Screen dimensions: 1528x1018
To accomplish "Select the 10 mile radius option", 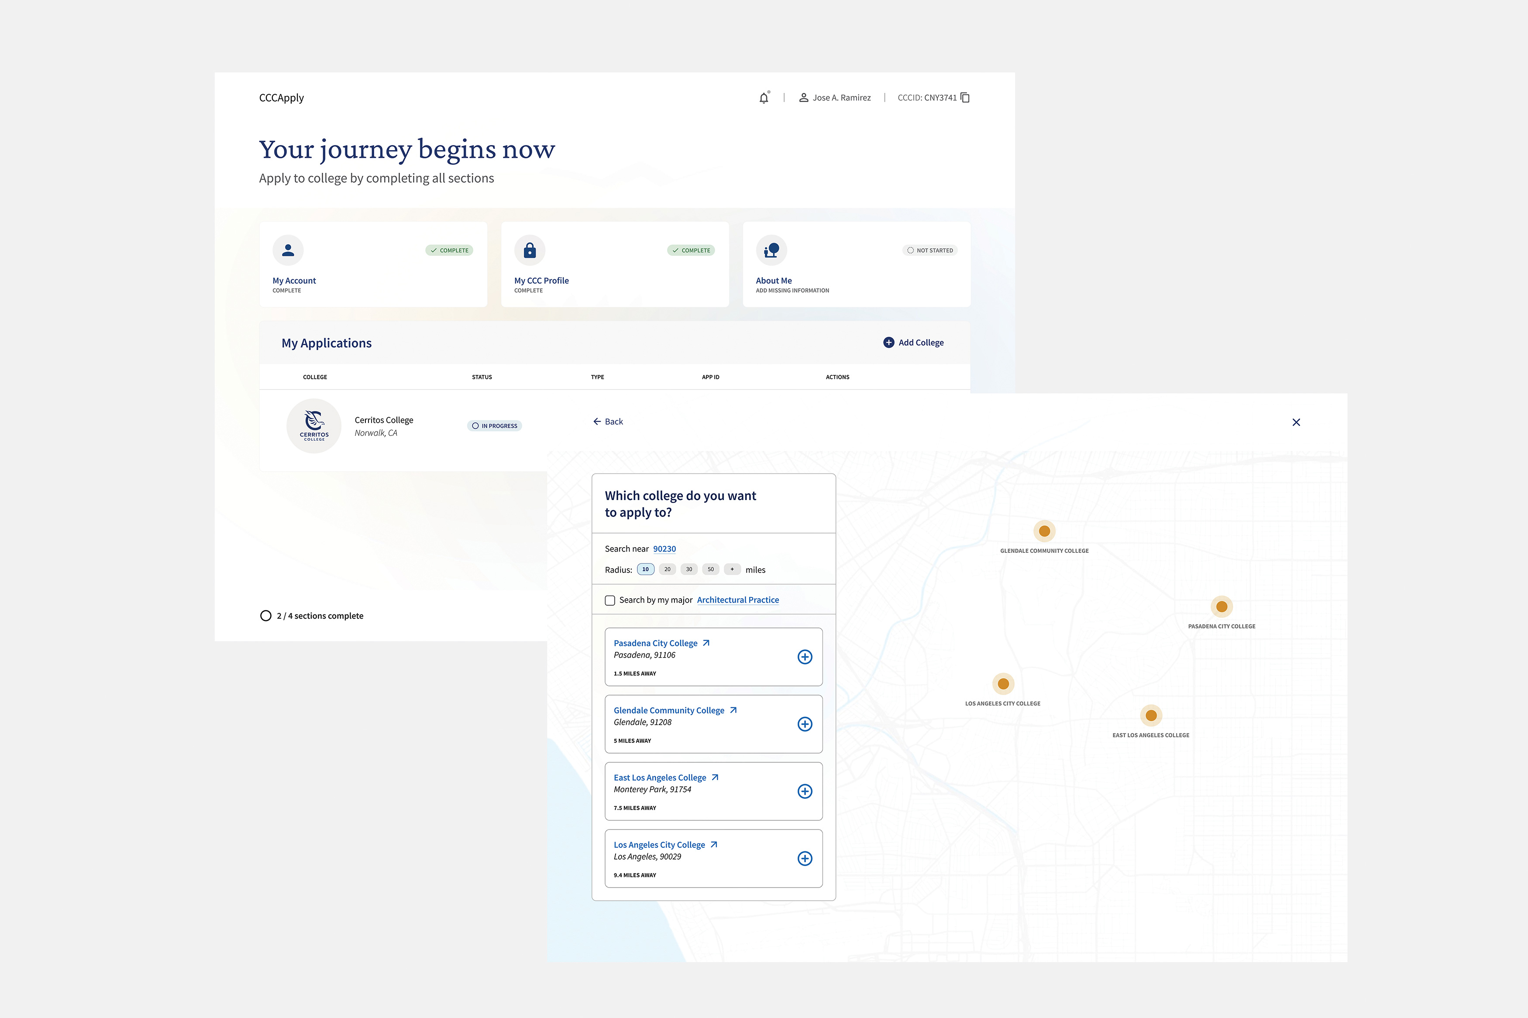I will (x=646, y=569).
